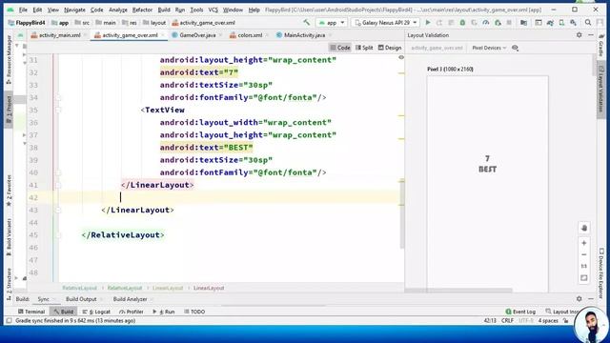The width and height of the screenshot is (610, 343).
Task: Set preview zoom to 1:1
Action: pos(584,267)
